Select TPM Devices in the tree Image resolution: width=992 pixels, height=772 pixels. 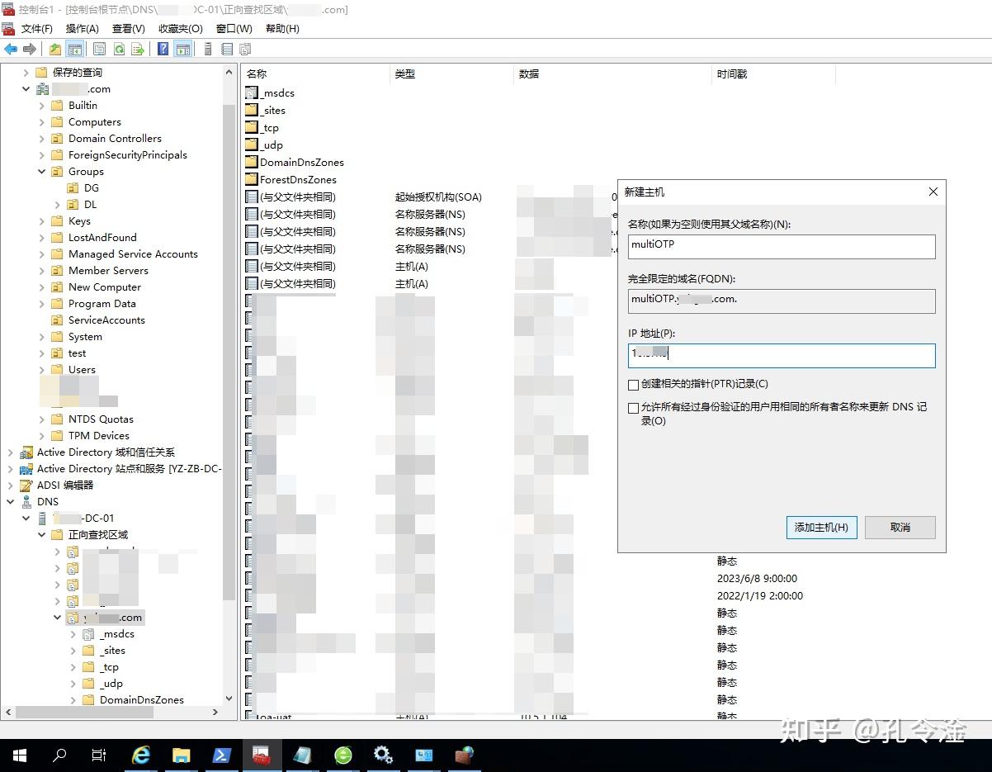tap(99, 436)
